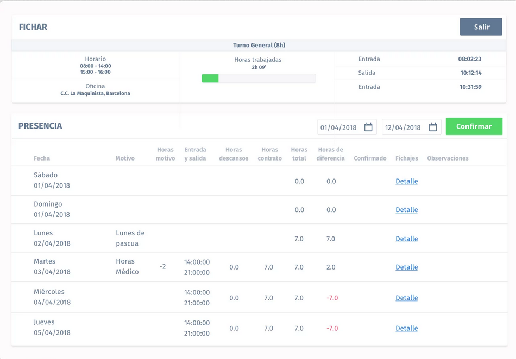Click the Confirmado column header
The height and width of the screenshot is (359, 516).
(x=370, y=158)
